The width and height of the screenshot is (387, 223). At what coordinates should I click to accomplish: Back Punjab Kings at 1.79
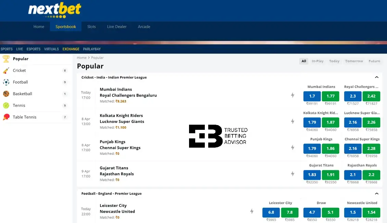point(312,148)
